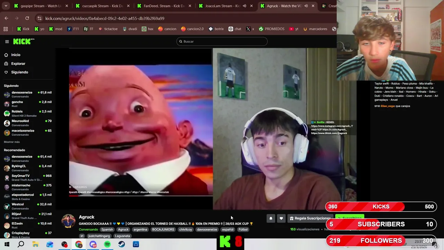444x250 pixels.
Task: Open site information icon in address bar
Action: pos(39,18)
